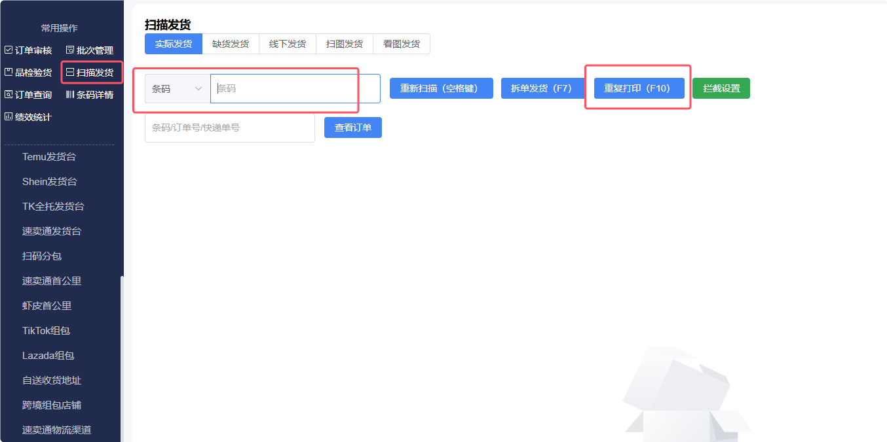The height and width of the screenshot is (442, 887).
Task: Switch to the 扫图发货 tab
Action: [345, 44]
